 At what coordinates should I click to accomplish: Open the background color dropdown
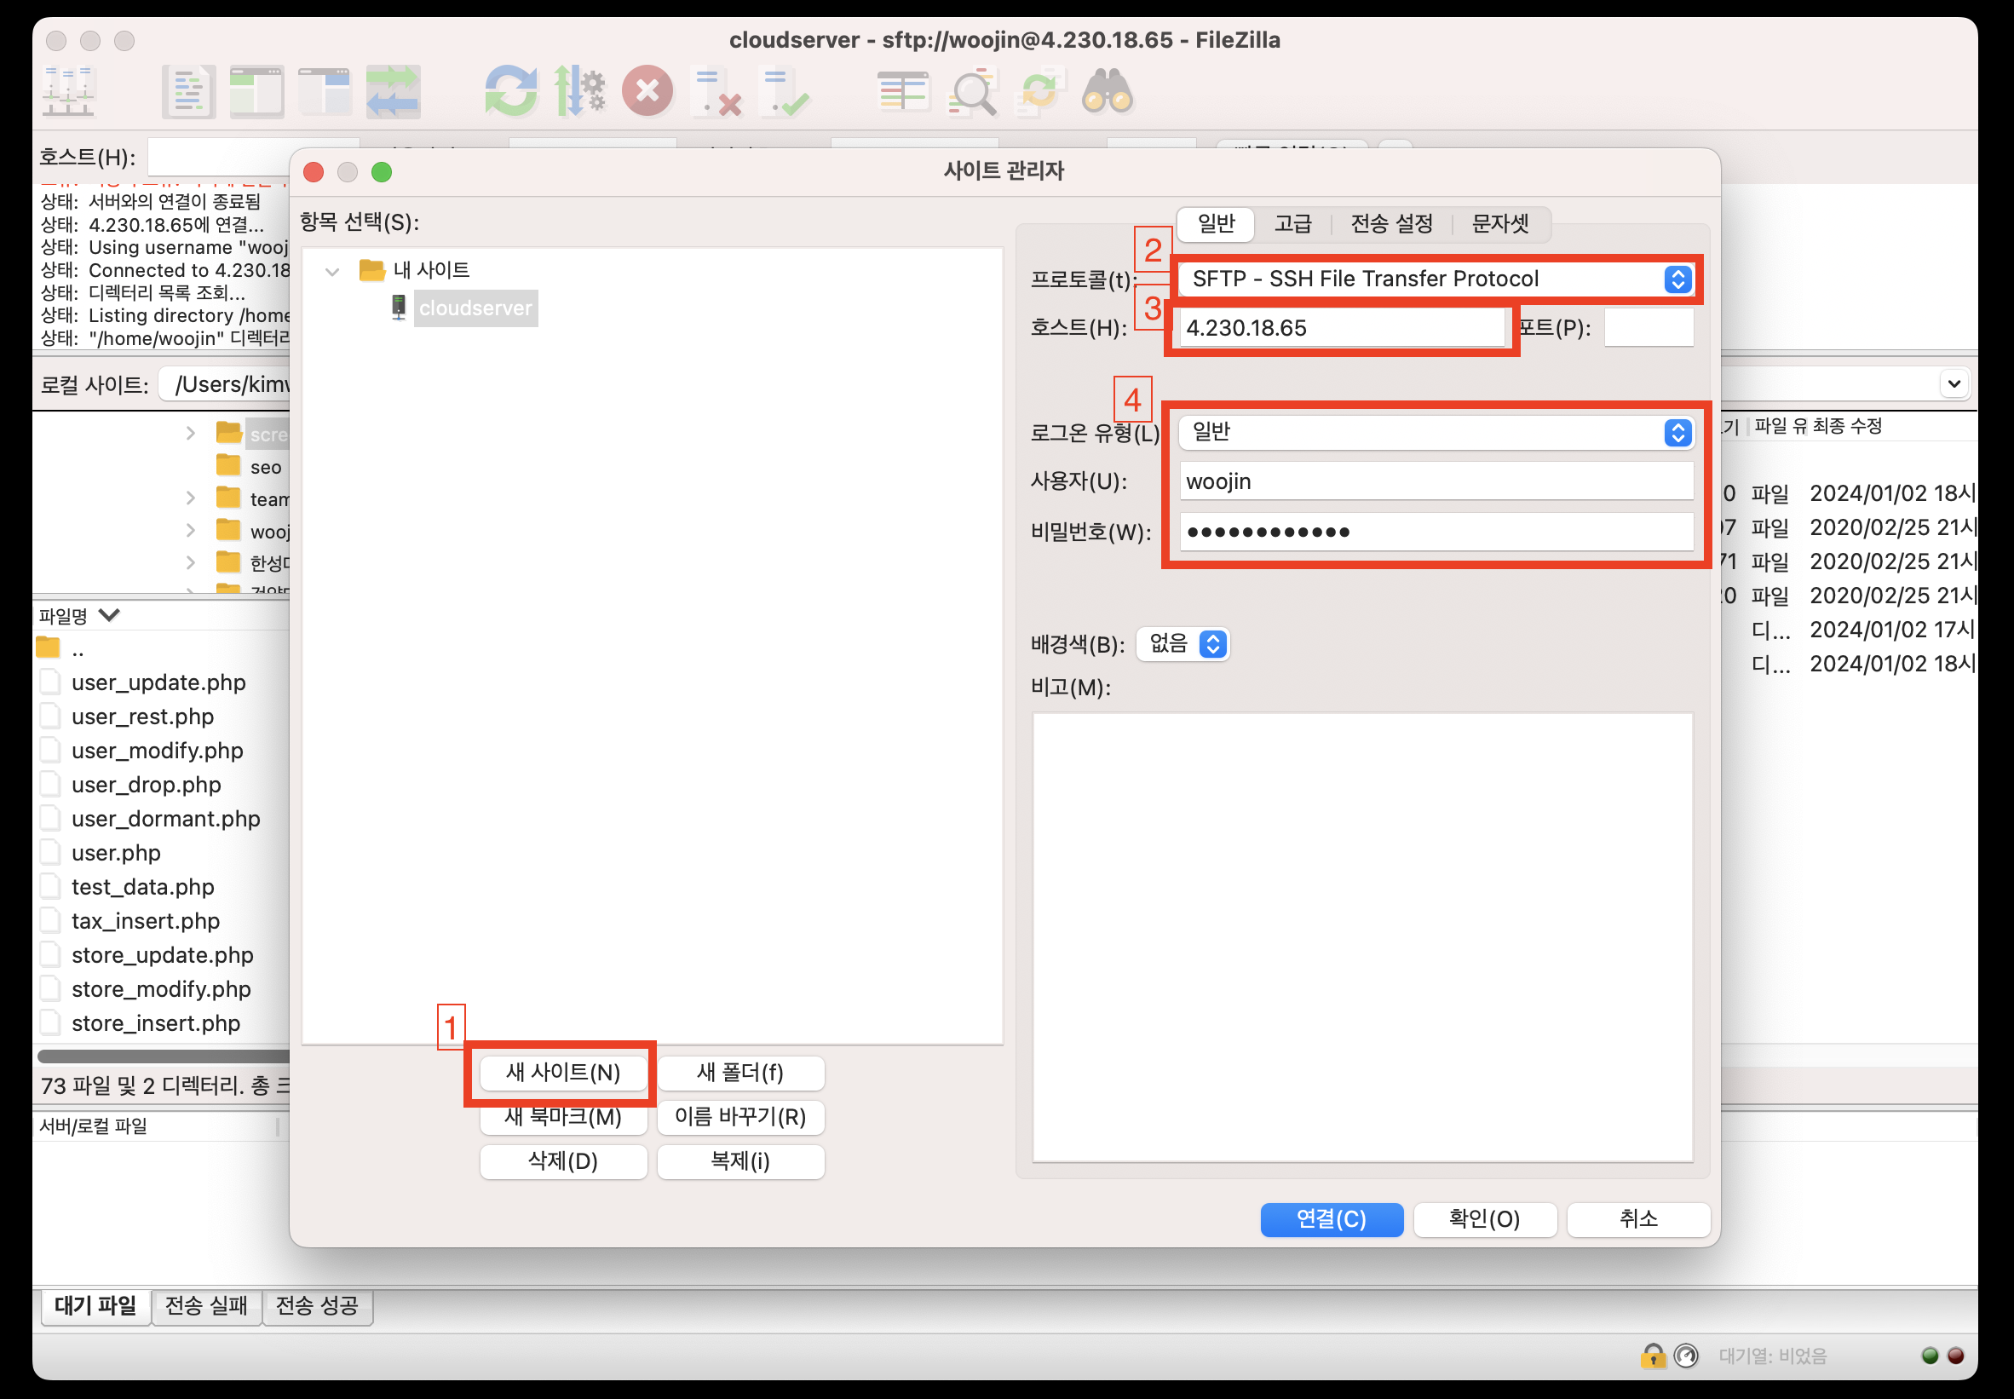coord(1183,644)
